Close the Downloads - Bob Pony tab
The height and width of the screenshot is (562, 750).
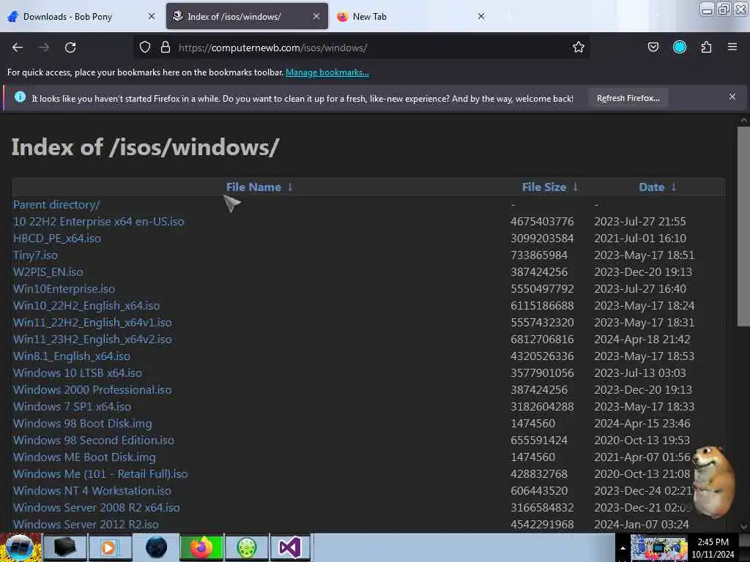[x=152, y=16]
